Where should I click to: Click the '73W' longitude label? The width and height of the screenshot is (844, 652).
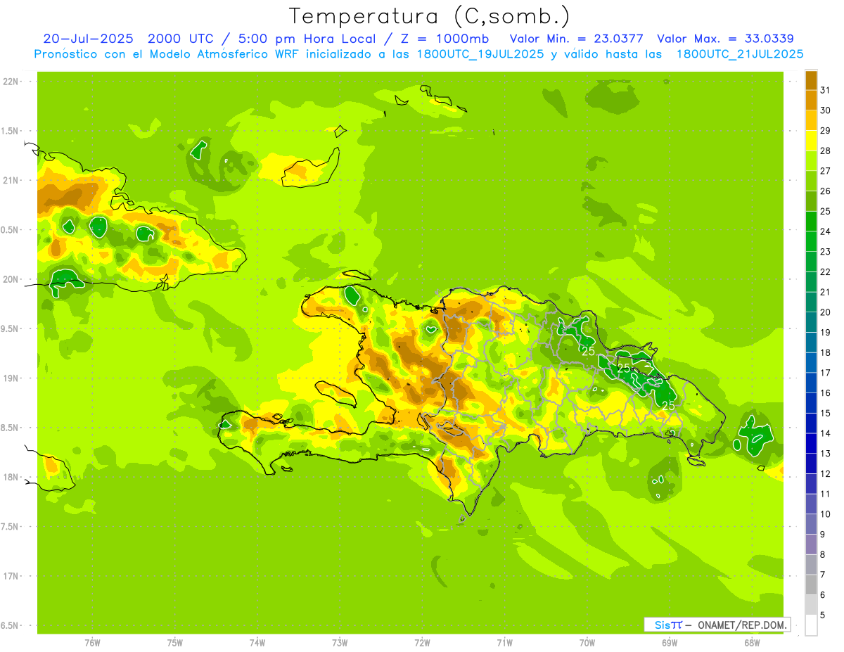point(340,643)
